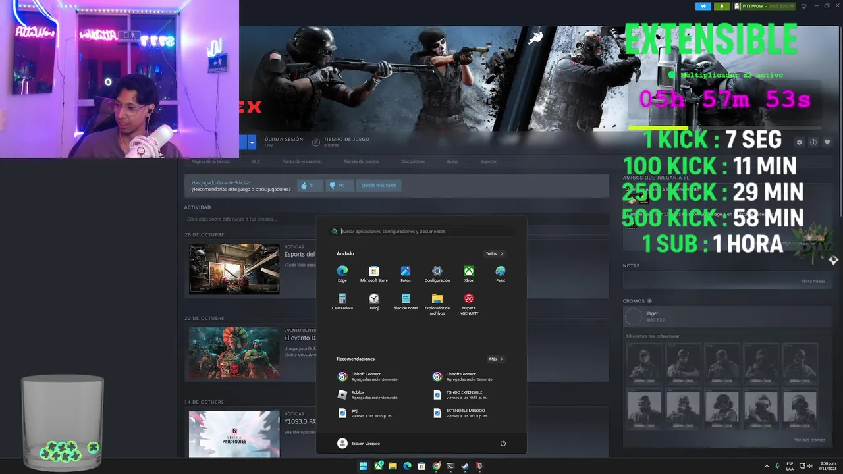Click Nota nueva in Steam notes
This screenshot has height=474, width=843.
click(x=813, y=281)
